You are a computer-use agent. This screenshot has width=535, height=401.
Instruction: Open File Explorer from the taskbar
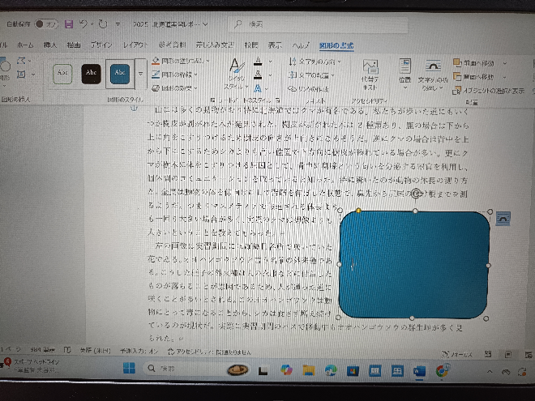[309, 370]
